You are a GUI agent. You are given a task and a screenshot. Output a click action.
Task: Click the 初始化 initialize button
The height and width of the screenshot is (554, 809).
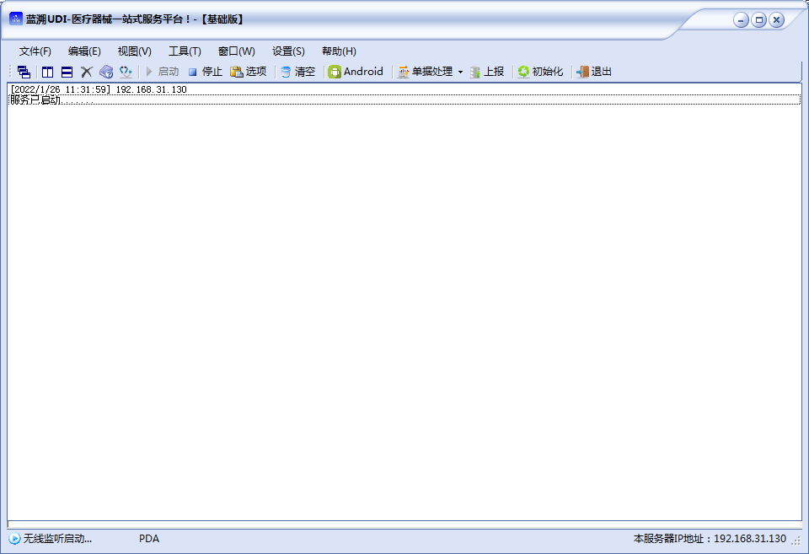coord(541,72)
